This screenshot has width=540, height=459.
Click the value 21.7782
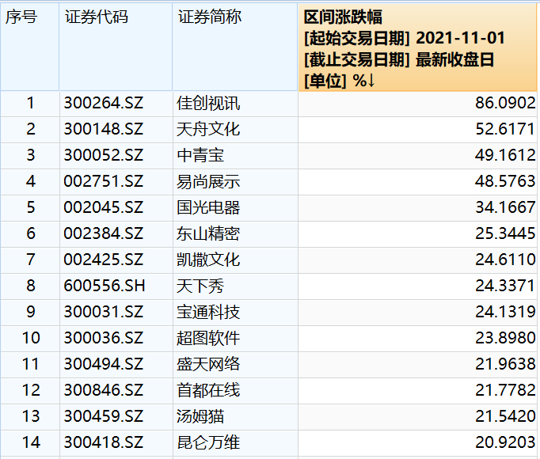pyautogui.click(x=505, y=390)
